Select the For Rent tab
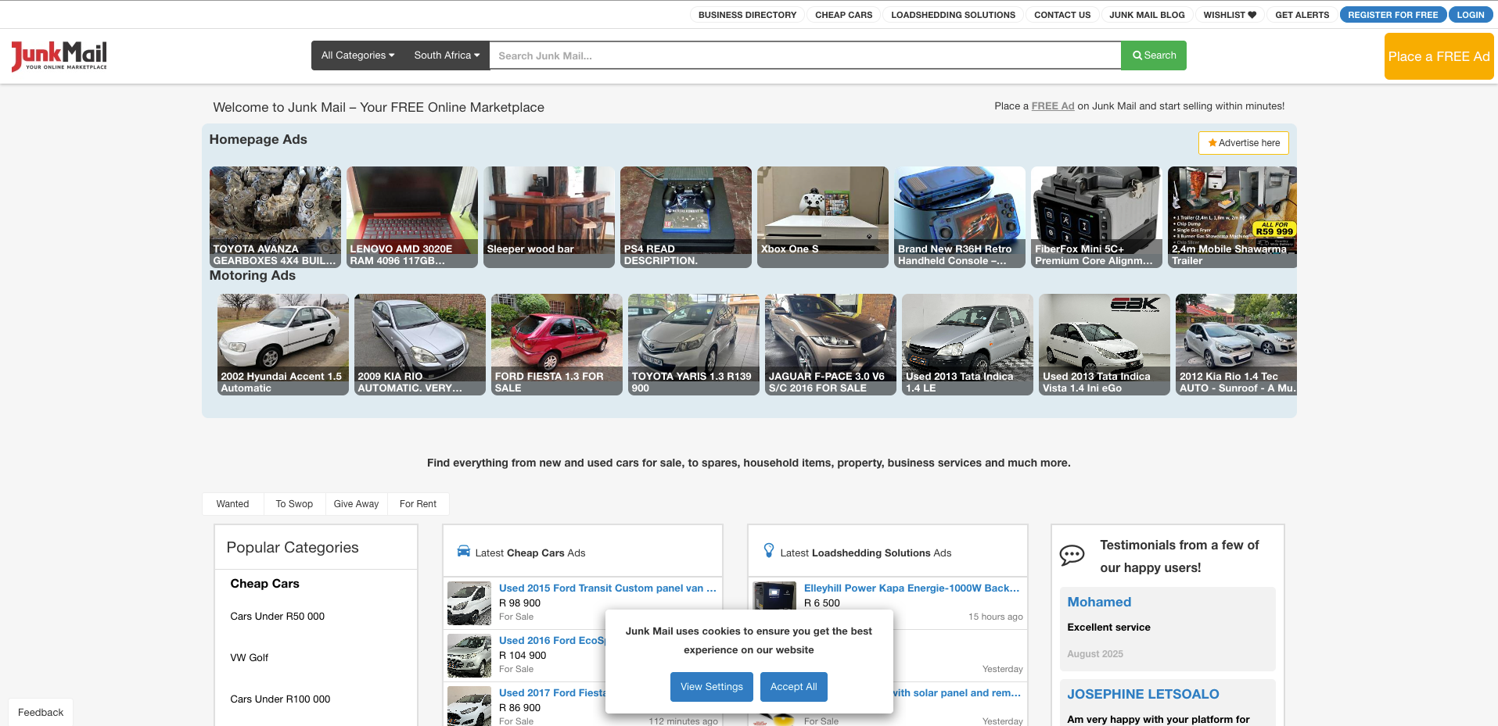Viewport: 1498px width, 726px height. click(418, 504)
